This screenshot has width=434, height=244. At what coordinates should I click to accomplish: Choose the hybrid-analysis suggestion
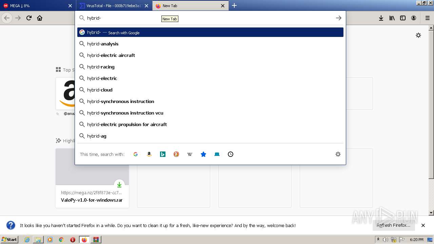click(210, 44)
